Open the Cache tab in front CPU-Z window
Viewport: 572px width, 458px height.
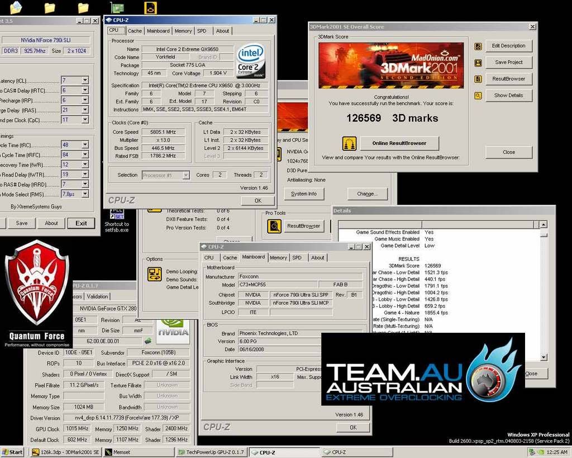(x=135, y=31)
